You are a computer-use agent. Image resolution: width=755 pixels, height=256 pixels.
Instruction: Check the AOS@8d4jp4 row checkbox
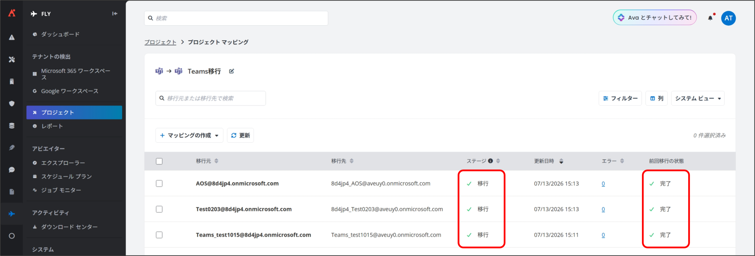coord(159,184)
